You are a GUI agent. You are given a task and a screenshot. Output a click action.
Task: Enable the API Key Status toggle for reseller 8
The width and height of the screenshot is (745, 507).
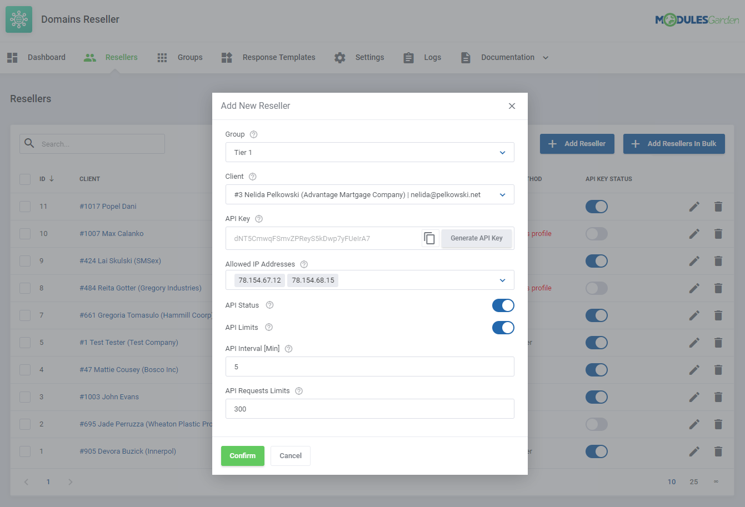tap(596, 288)
